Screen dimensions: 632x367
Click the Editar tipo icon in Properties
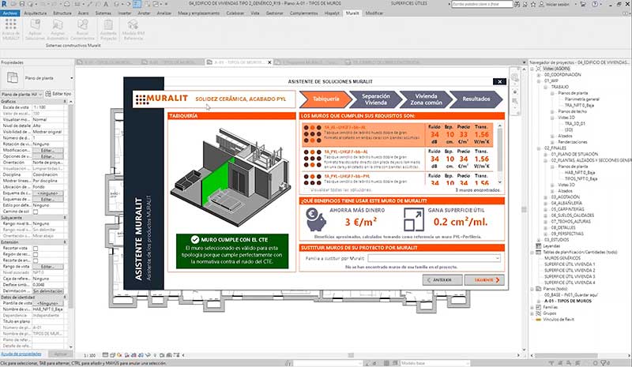(x=48, y=94)
